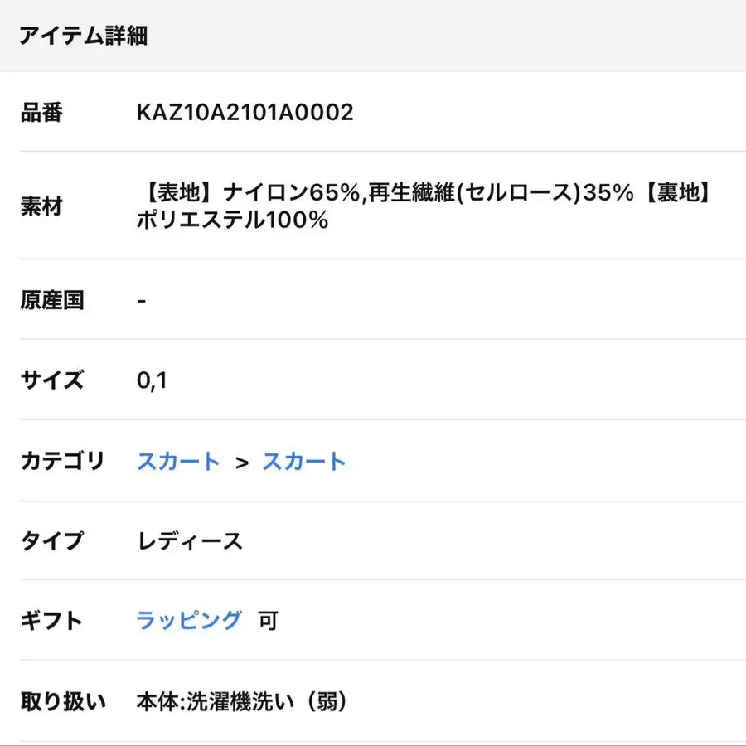The width and height of the screenshot is (746, 746).
Task: Click the ギフト row label
Action: point(52,620)
